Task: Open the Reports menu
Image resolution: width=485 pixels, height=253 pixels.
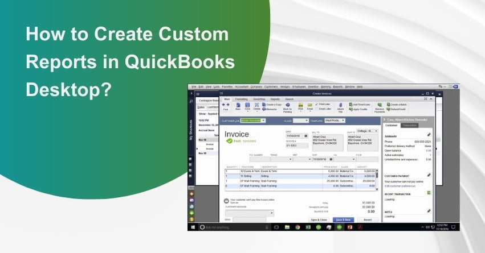Action: pyautogui.click(x=338, y=86)
